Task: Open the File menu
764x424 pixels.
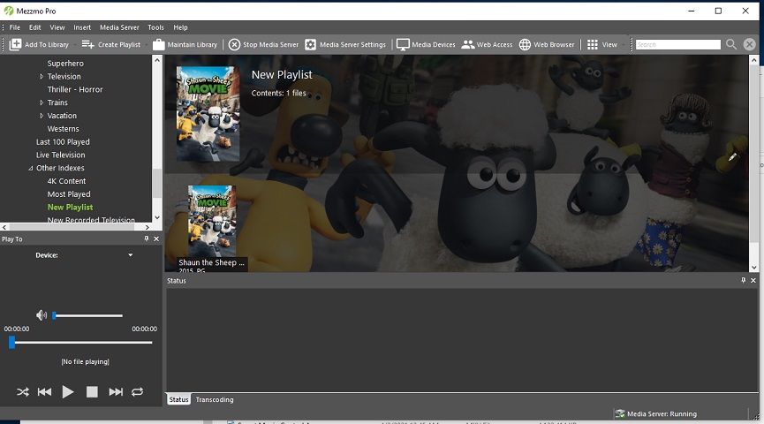Action: [x=15, y=27]
